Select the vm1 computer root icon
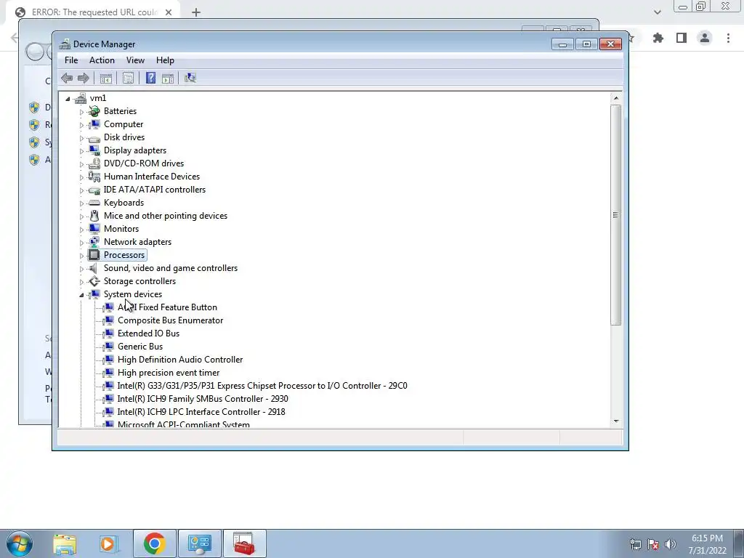 pos(81,98)
